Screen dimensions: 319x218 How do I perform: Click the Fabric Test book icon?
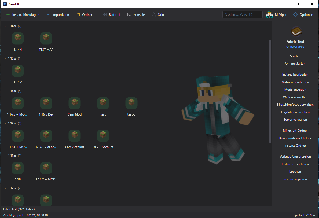point(296,32)
